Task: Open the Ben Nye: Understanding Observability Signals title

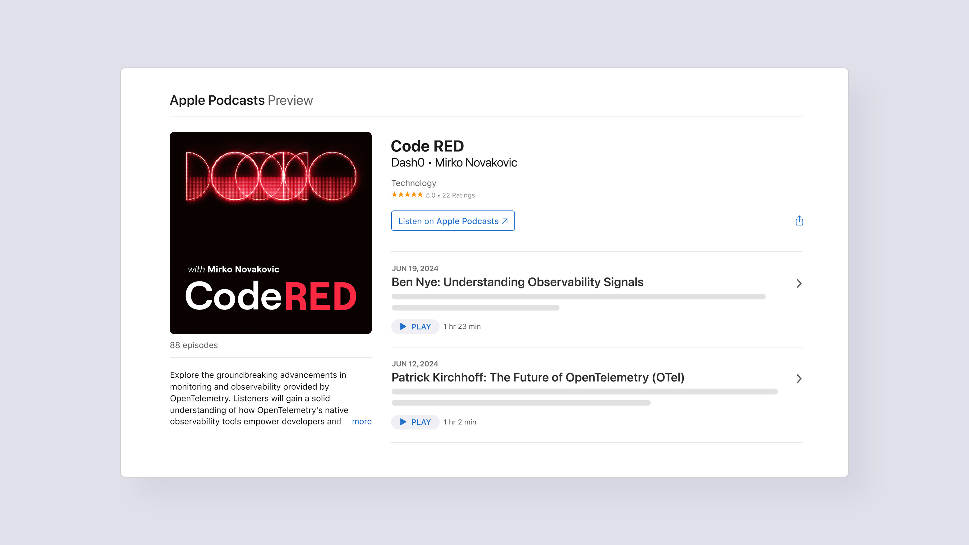Action: (517, 282)
